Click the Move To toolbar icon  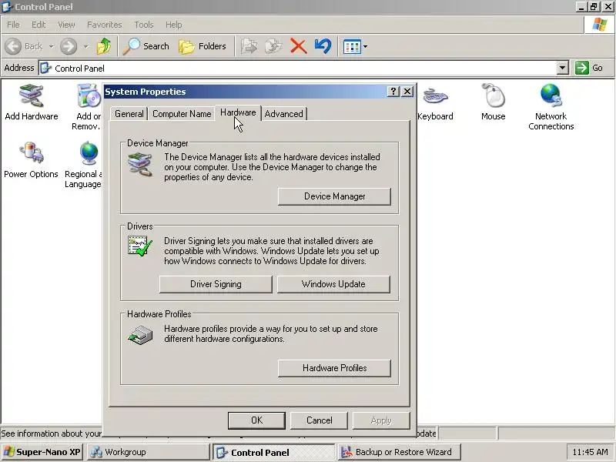pyautogui.click(x=249, y=46)
